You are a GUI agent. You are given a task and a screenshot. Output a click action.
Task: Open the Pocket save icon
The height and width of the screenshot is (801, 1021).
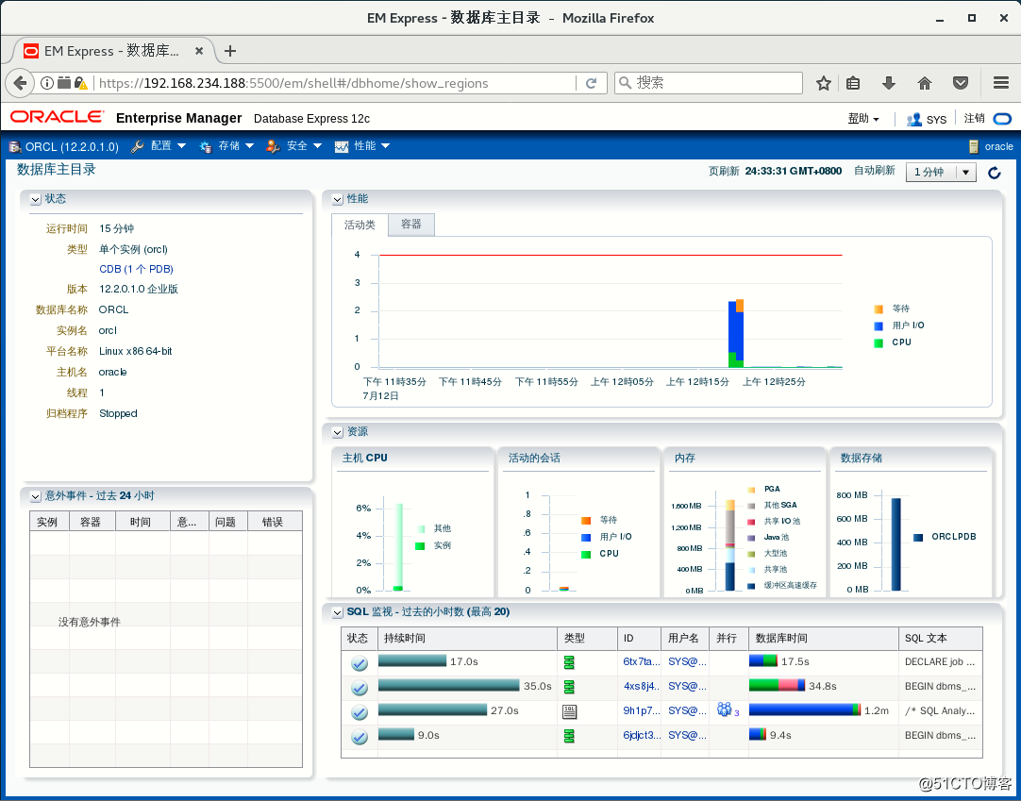coord(961,83)
